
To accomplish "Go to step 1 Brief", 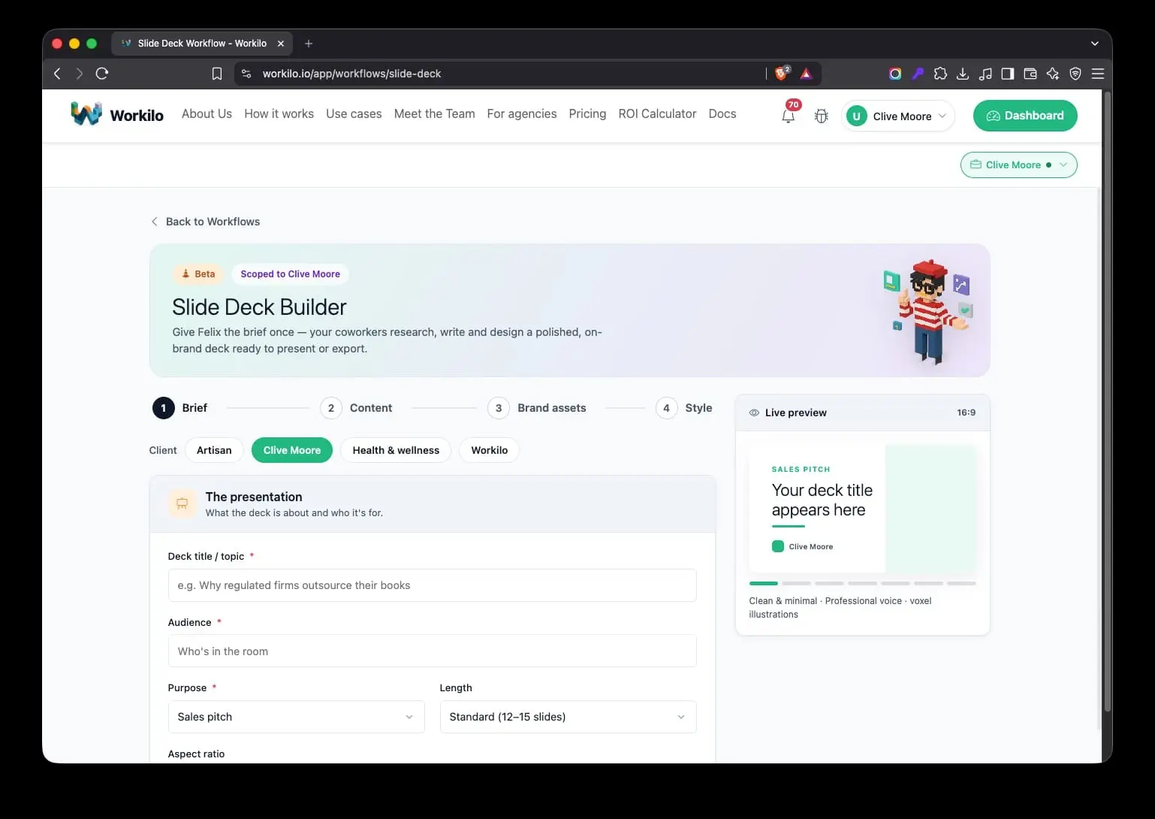I will [x=180, y=408].
